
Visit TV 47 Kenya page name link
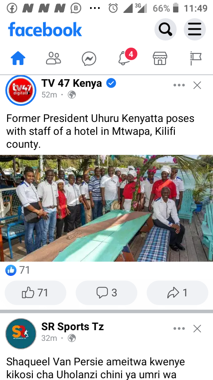(71, 83)
